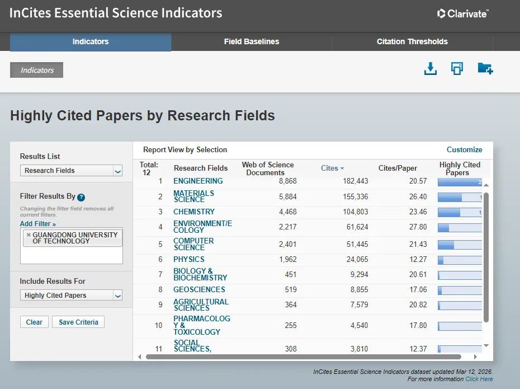Viewport: 520px width, 389px height.
Task: Click the Clarivate logo
Action: pos(462,13)
